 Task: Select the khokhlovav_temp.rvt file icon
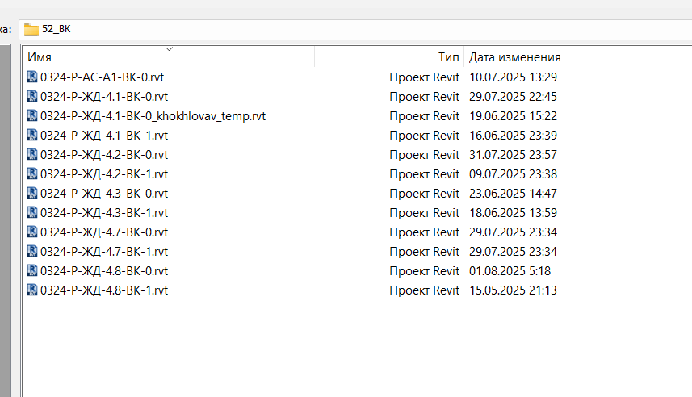point(32,115)
